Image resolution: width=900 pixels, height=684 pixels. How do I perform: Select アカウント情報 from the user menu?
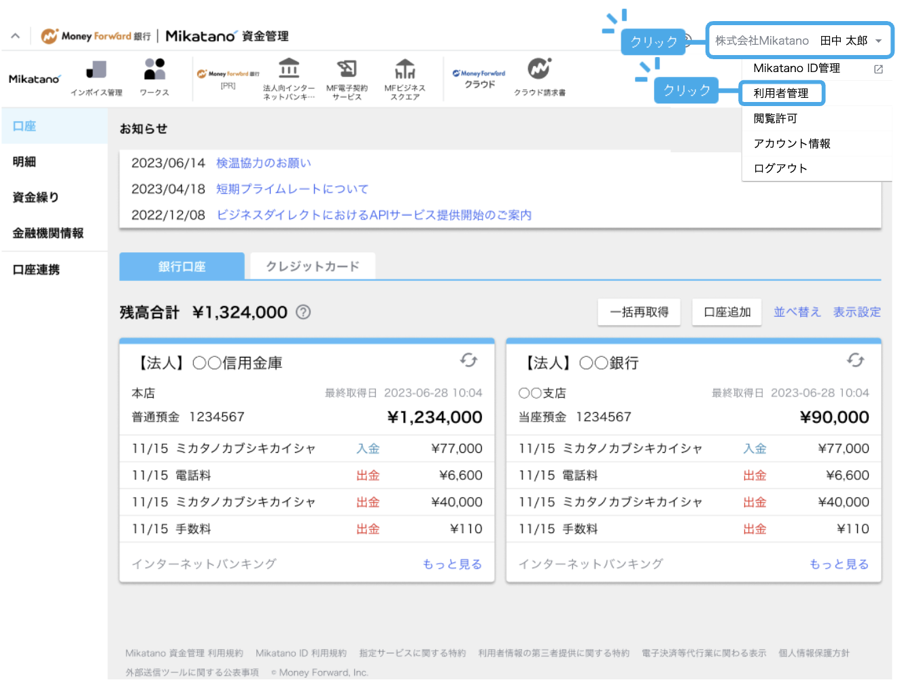point(792,143)
